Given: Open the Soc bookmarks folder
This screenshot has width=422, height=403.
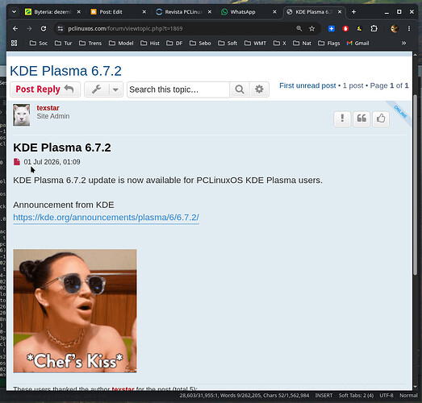Looking at the screenshot, I should (39, 43).
